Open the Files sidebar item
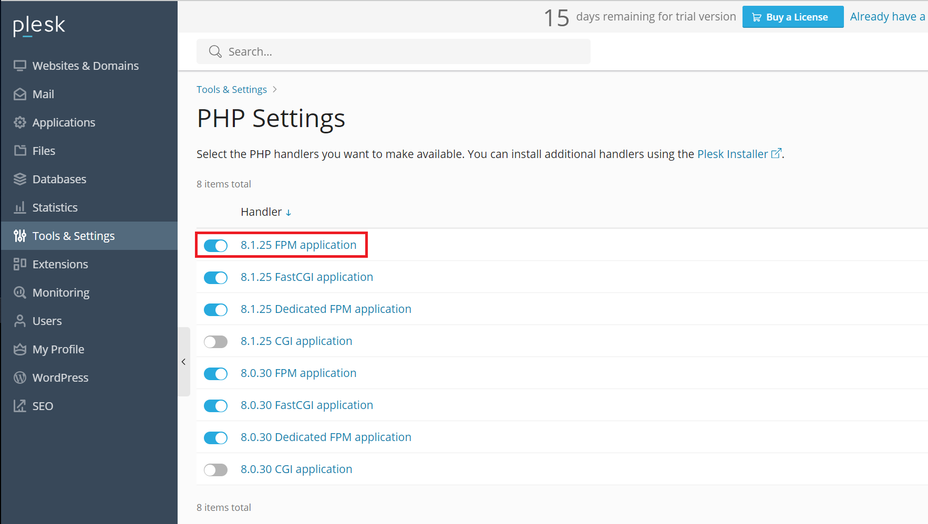The image size is (928, 524). 89,151
